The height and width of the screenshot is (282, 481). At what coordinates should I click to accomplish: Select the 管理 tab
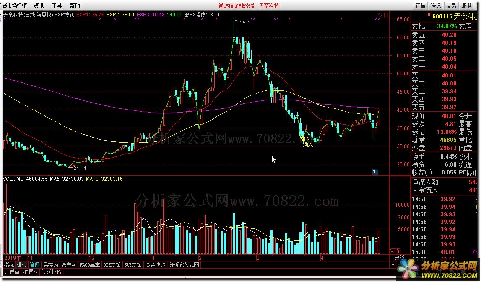click(35, 265)
